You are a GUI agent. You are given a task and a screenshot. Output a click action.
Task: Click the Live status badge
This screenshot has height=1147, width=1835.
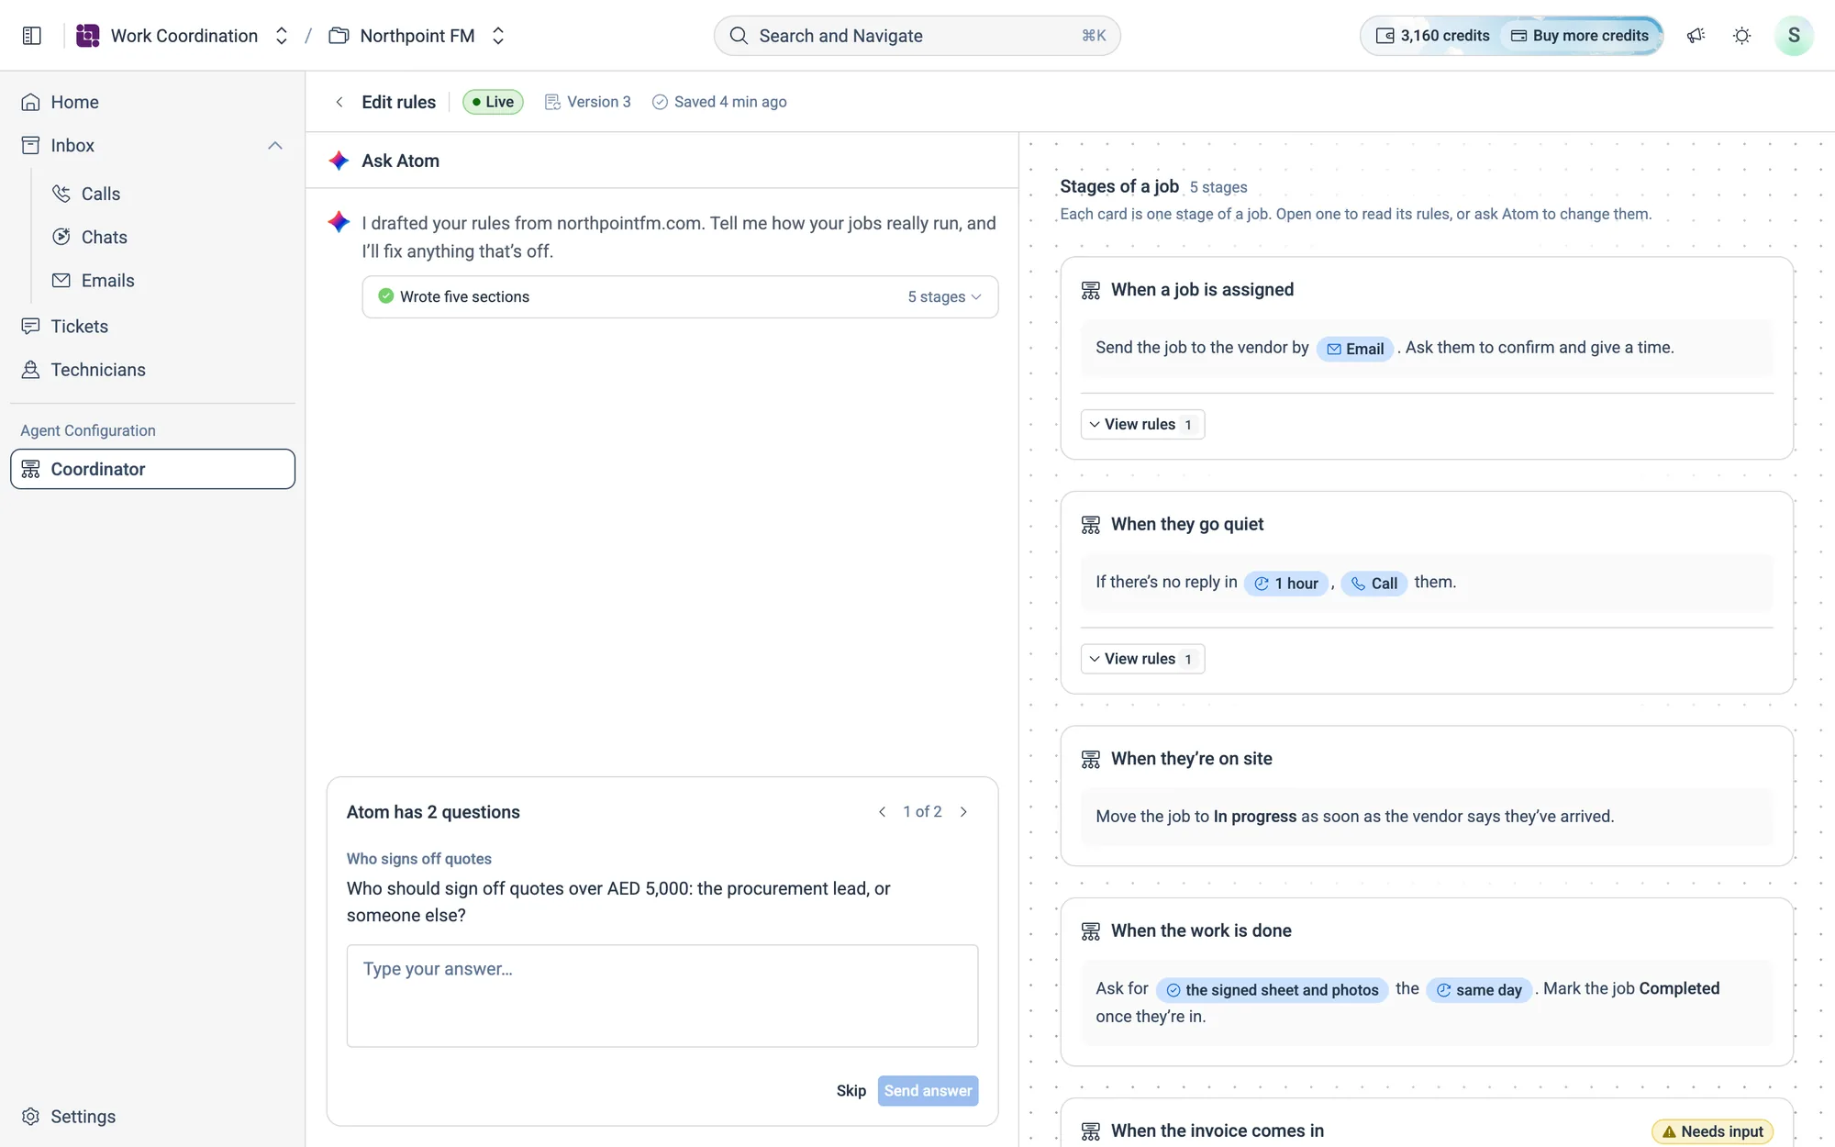point(493,102)
